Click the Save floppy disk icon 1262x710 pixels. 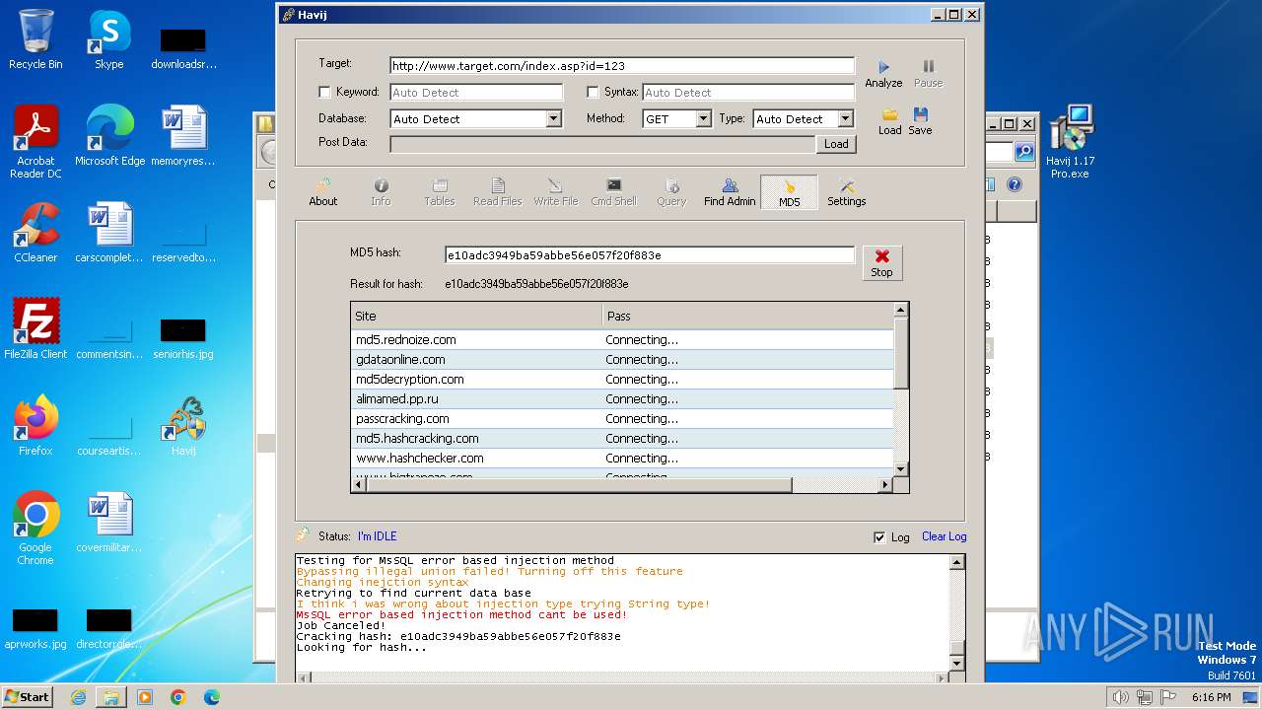920,114
